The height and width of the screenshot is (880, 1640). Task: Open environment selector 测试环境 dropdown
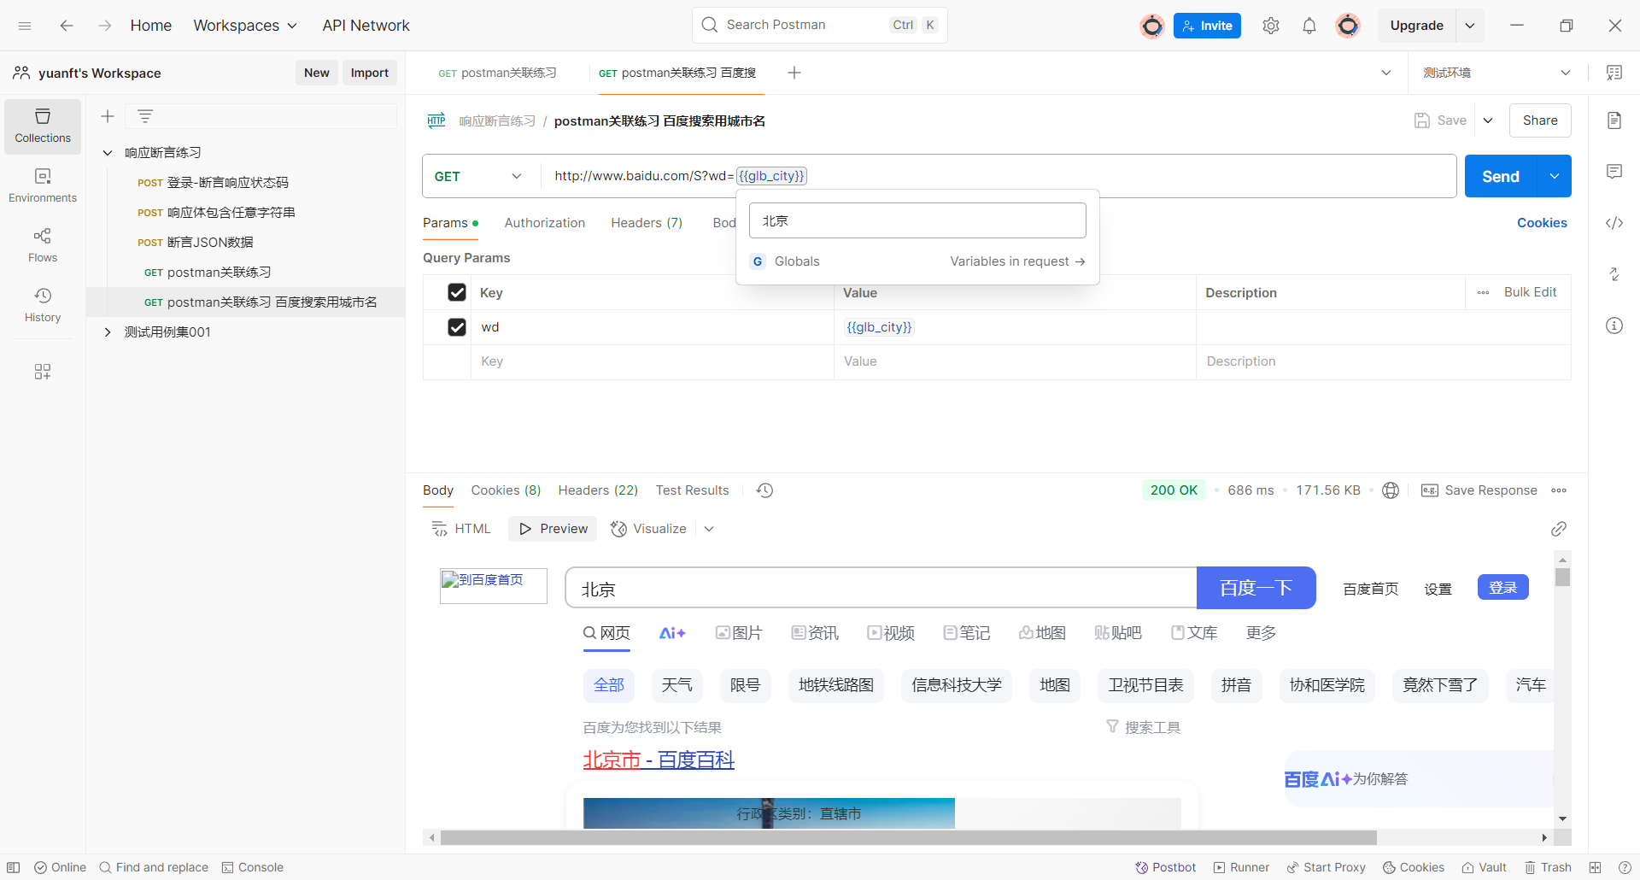coord(1496,73)
